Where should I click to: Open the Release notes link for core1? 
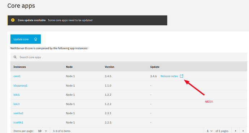(169, 76)
